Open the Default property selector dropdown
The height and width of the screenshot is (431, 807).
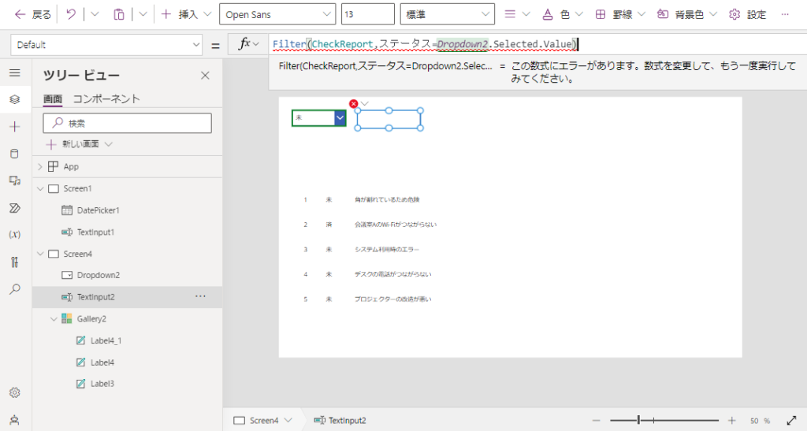tap(106, 45)
